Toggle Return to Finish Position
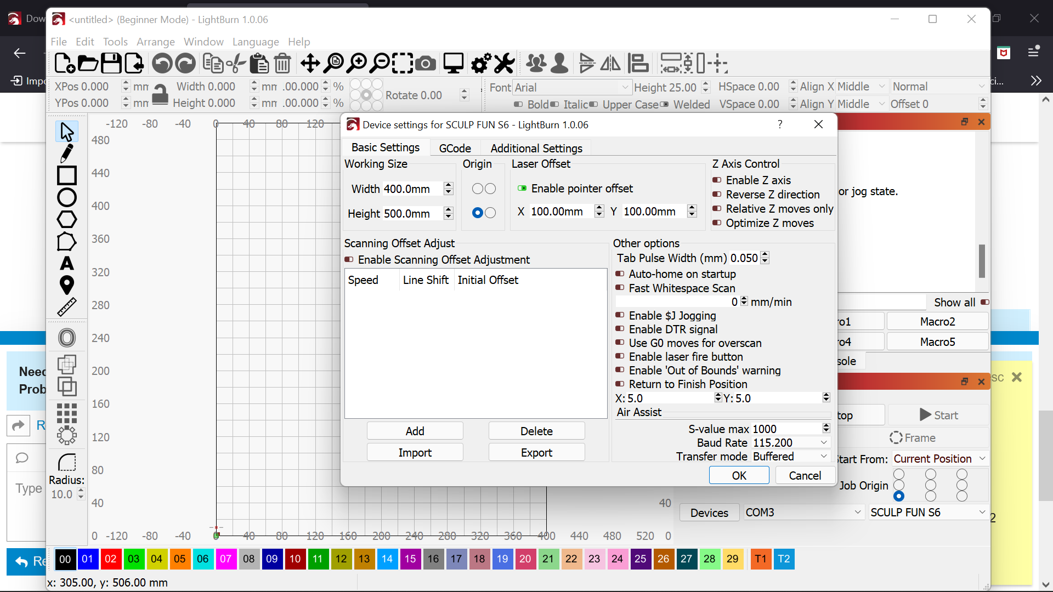This screenshot has width=1053, height=592. (x=620, y=384)
